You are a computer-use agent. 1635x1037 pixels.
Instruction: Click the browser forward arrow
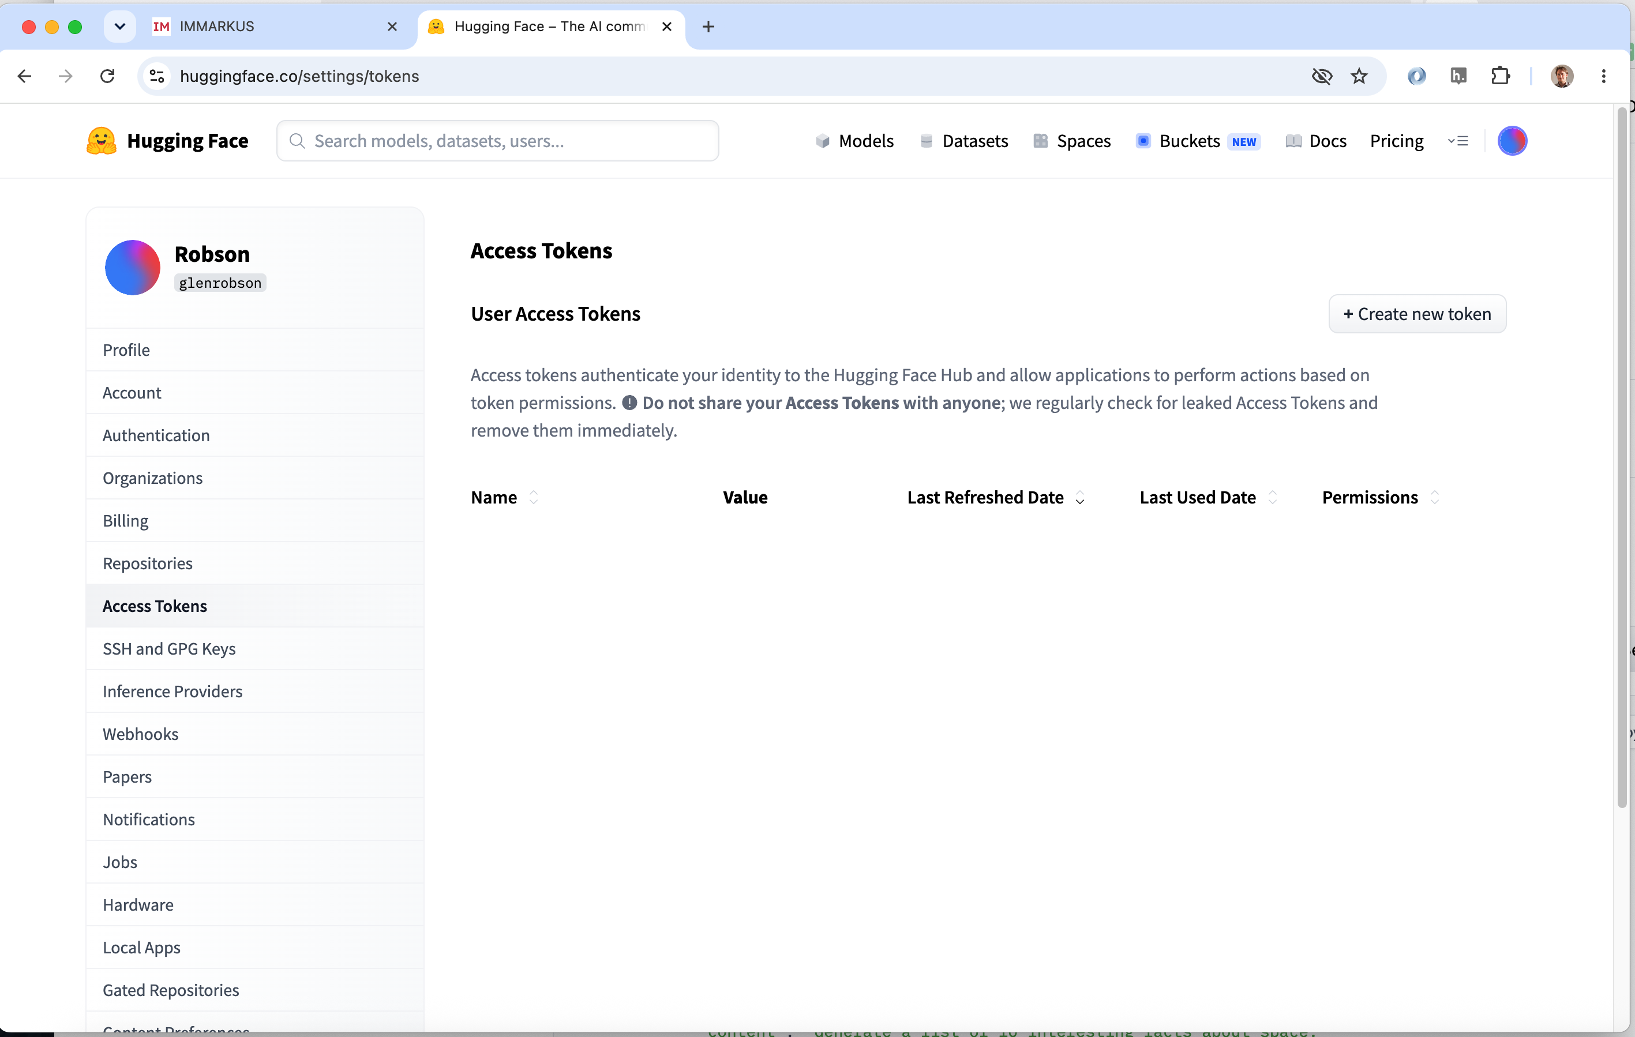(x=66, y=76)
